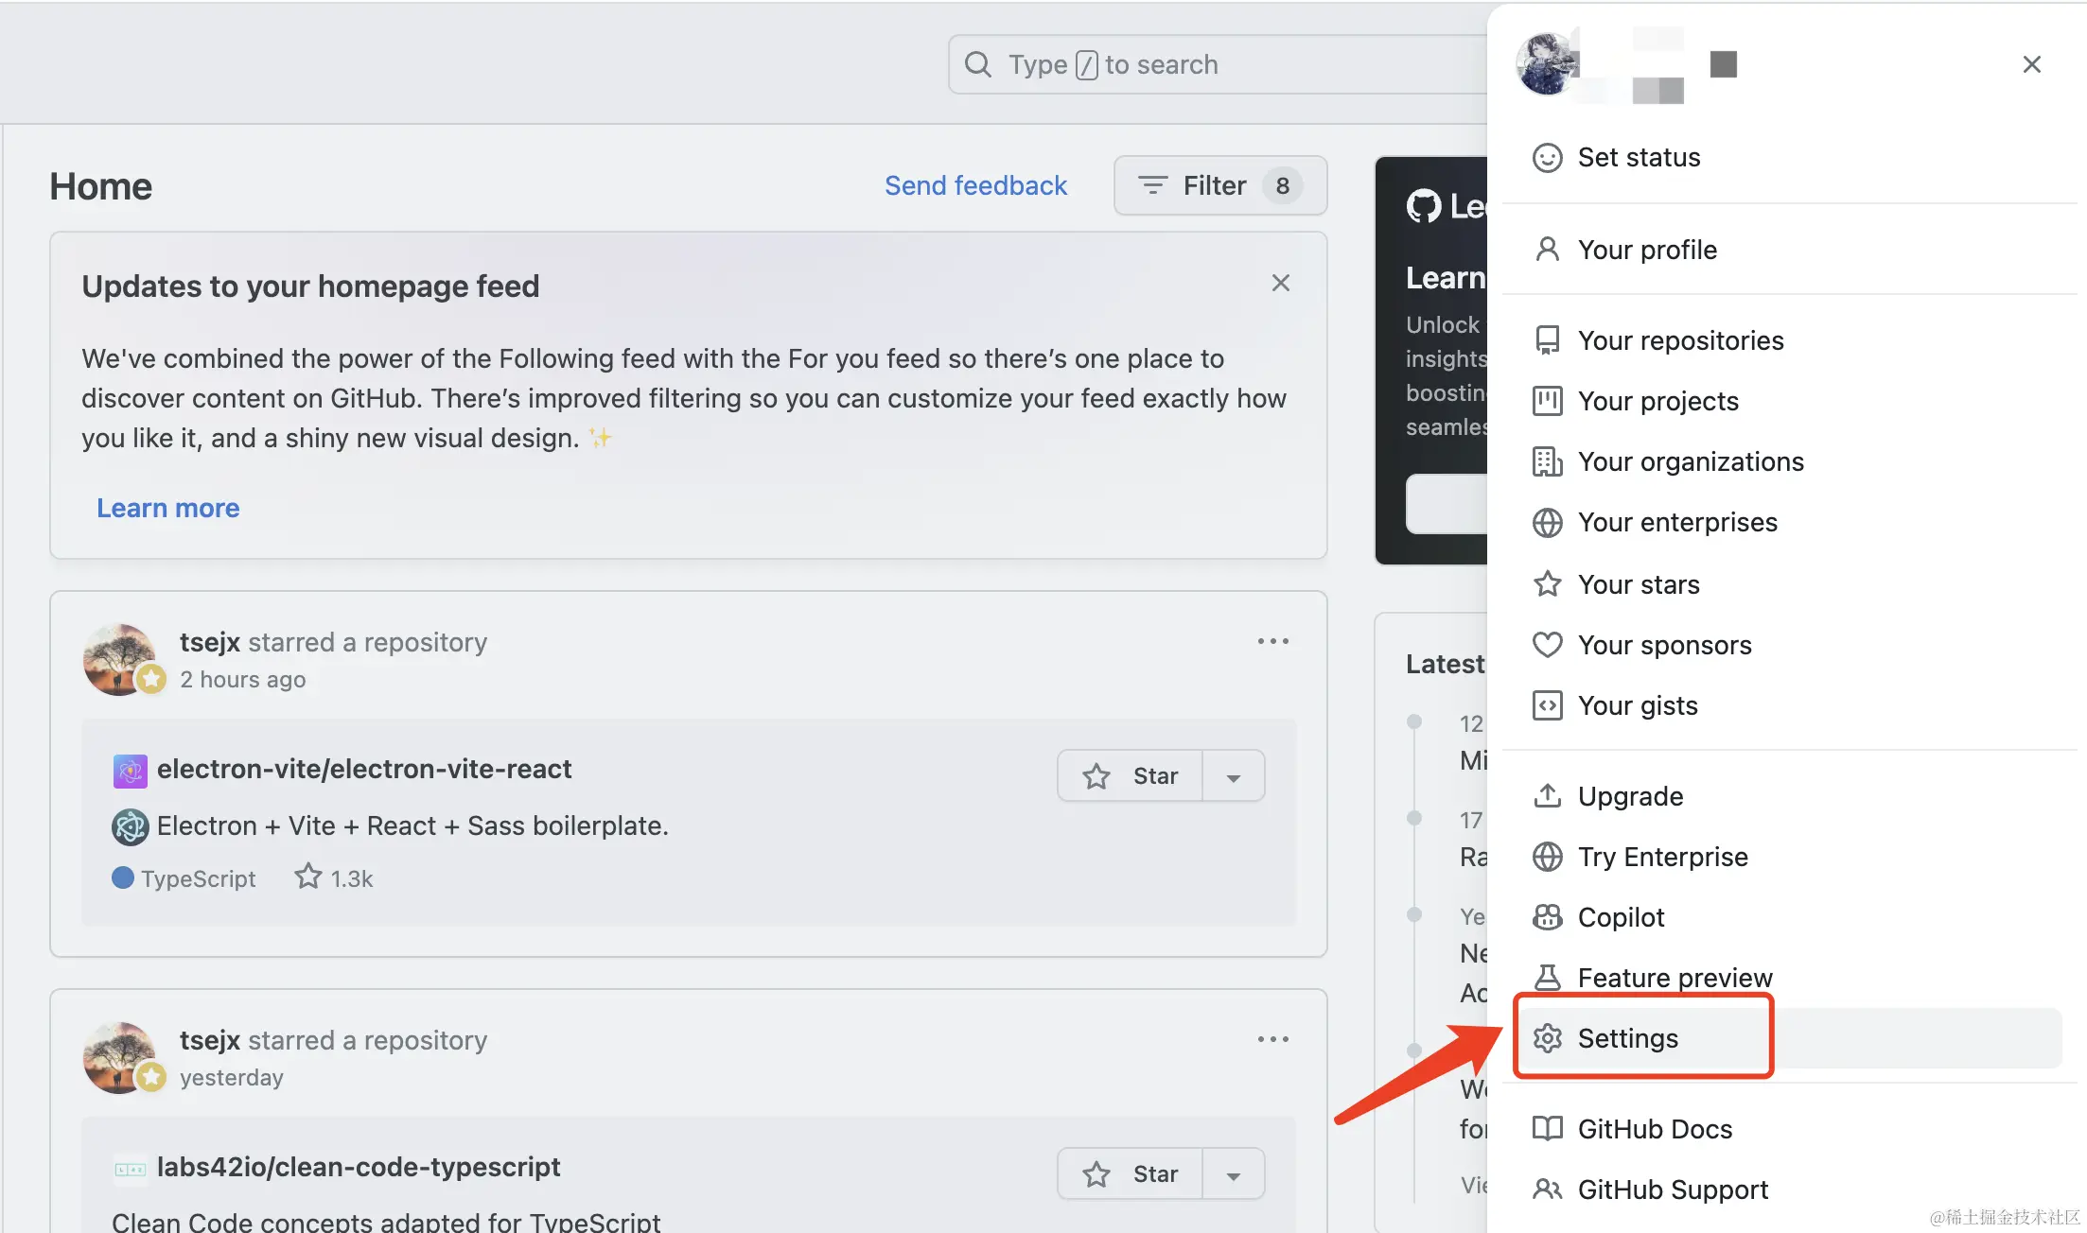Click the smiley icon next to Set status

pos(1547,157)
